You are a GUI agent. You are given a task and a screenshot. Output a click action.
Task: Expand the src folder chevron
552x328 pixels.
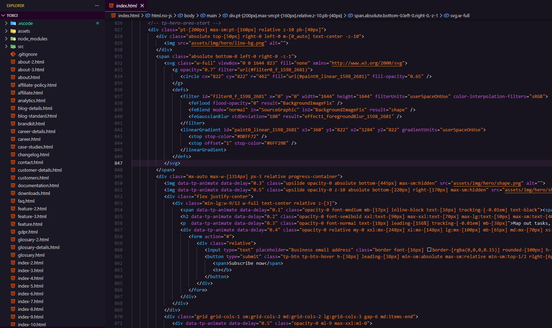tap(6, 46)
